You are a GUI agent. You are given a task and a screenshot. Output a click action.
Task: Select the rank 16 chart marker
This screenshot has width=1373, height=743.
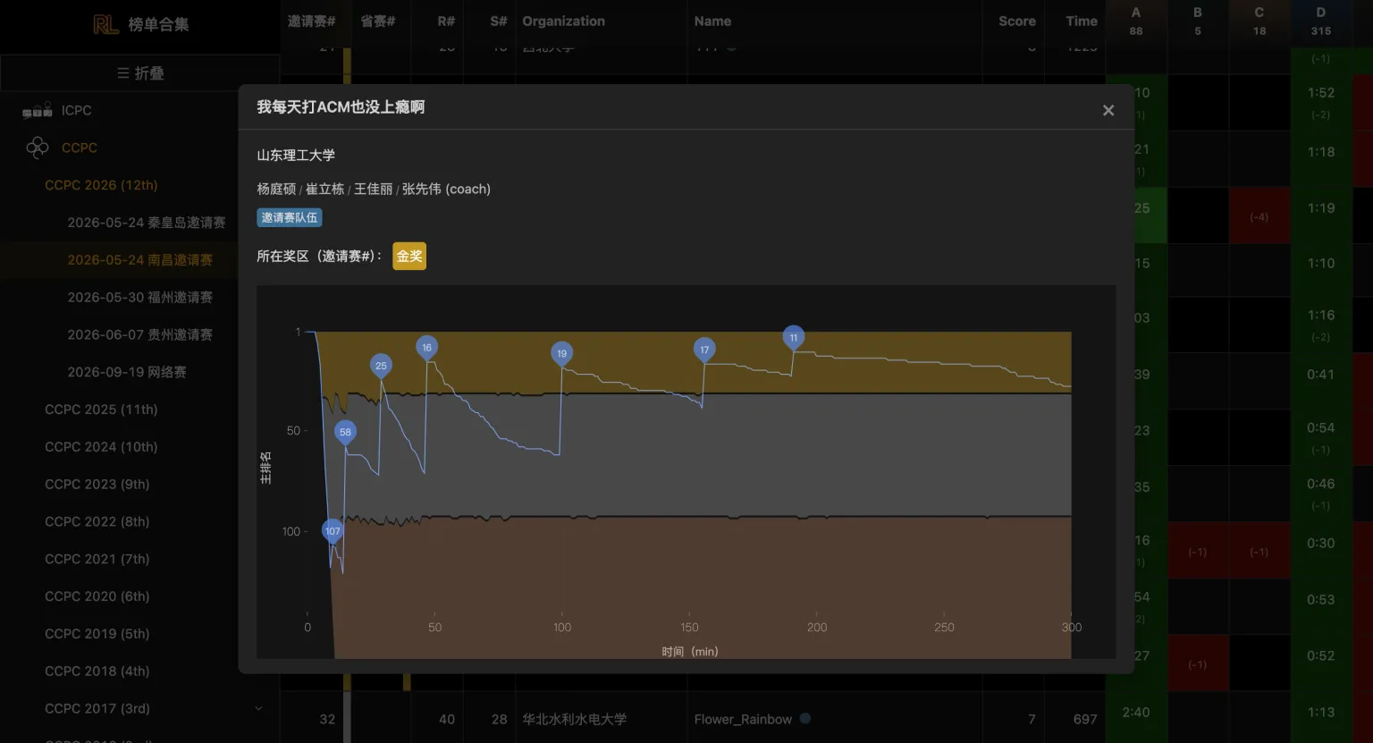point(426,348)
